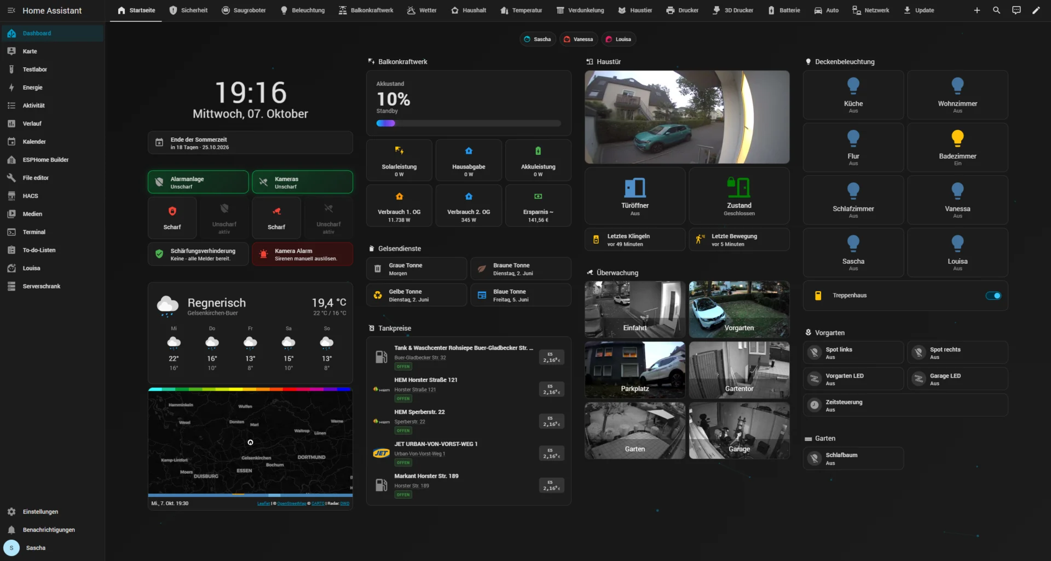Toggle the Treppenhaus switch
Viewport: 1051px width, 561px height.
pos(993,296)
